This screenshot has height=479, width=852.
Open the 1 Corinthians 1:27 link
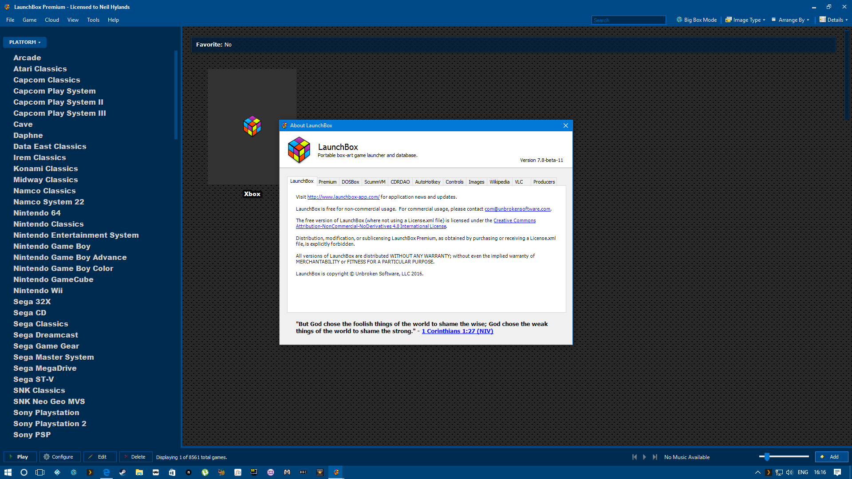click(457, 331)
